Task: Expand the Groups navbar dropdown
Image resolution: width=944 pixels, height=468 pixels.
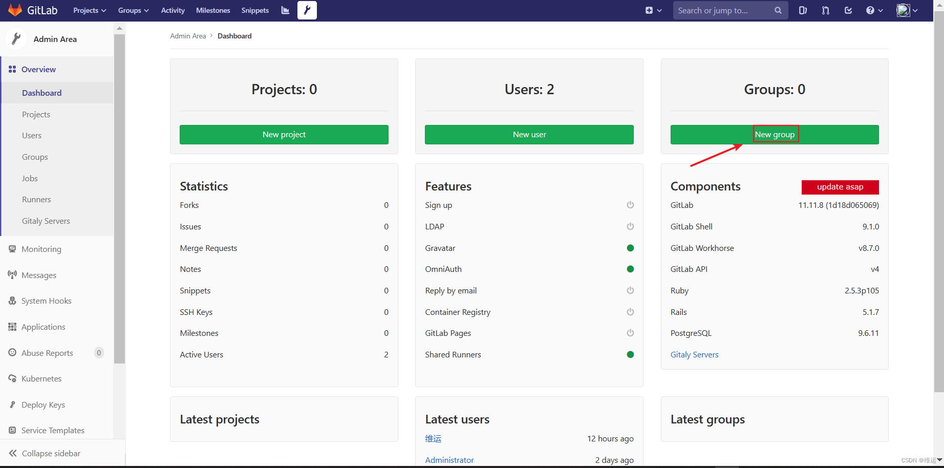Action: point(133,10)
